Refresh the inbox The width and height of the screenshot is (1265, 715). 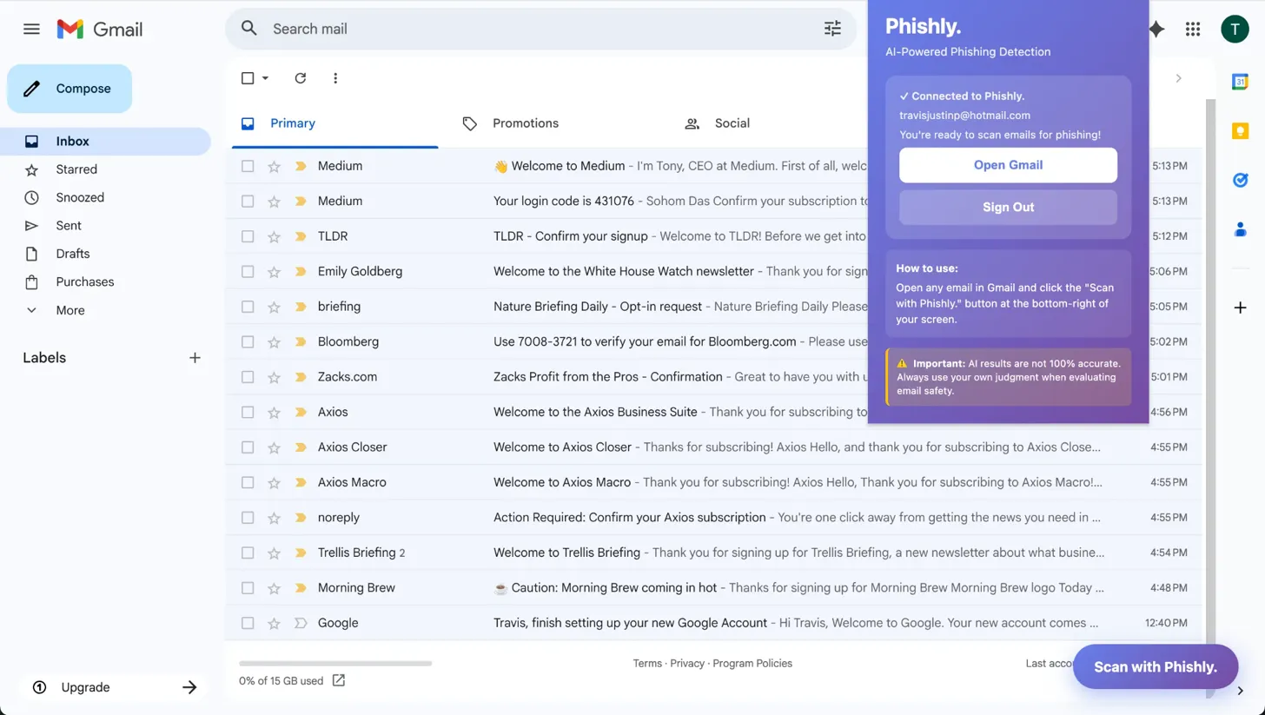tap(300, 78)
